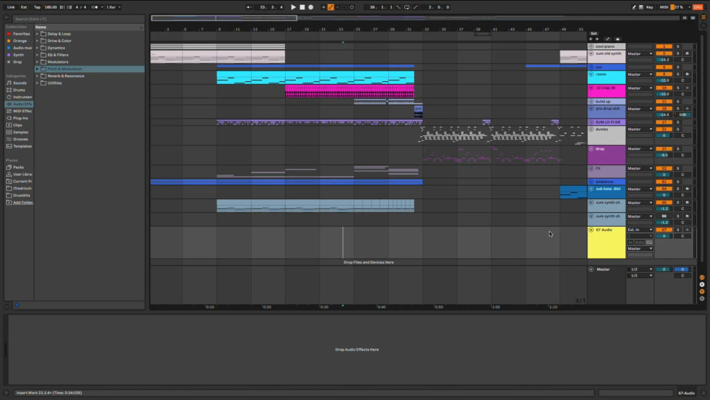Viewport: 710px width, 400px height.
Task: Click the Tap tempo button
Action: click(x=37, y=7)
